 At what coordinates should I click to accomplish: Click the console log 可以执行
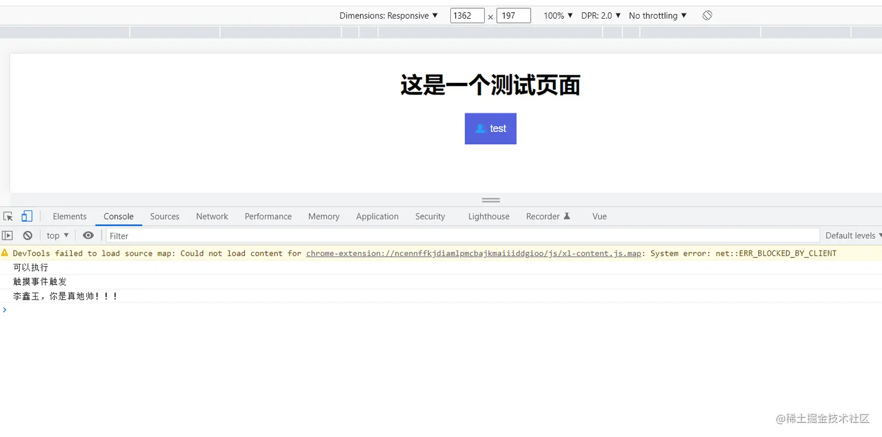point(31,267)
